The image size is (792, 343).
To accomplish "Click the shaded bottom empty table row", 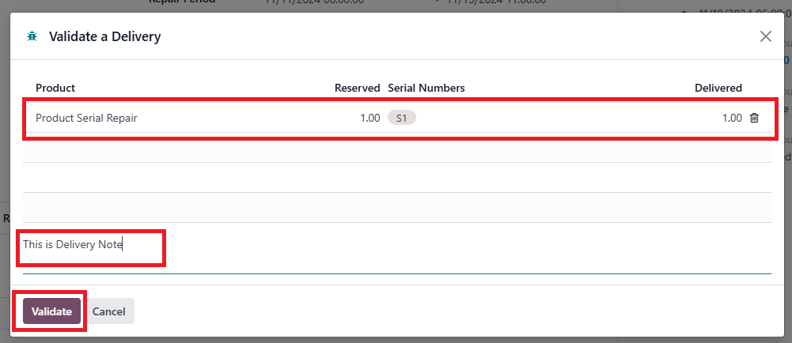I will [396, 208].
